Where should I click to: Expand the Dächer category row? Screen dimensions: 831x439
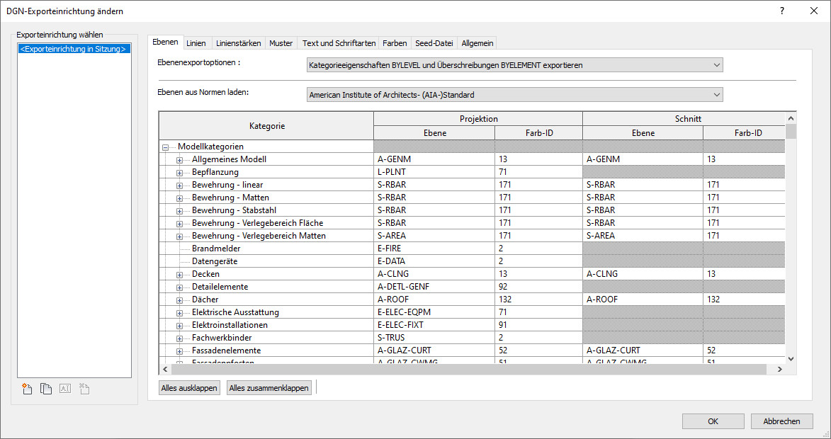180,300
